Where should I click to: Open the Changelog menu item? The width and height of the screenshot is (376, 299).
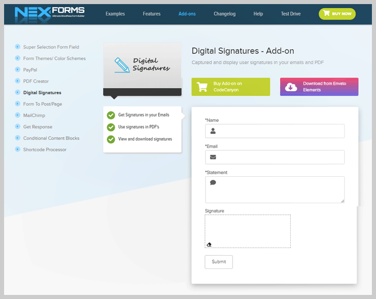224,14
